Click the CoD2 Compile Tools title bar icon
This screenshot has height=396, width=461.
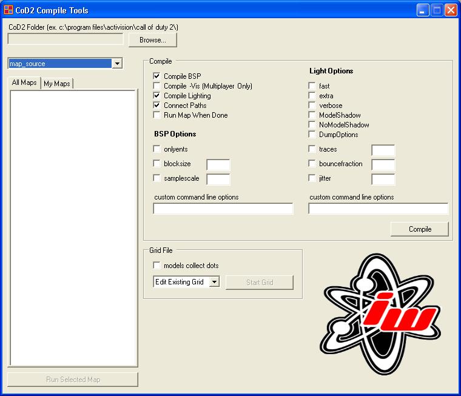click(x=8, y=10)
